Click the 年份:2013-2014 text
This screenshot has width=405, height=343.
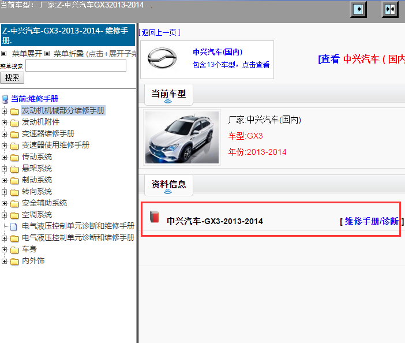click(x=257, y=152)
